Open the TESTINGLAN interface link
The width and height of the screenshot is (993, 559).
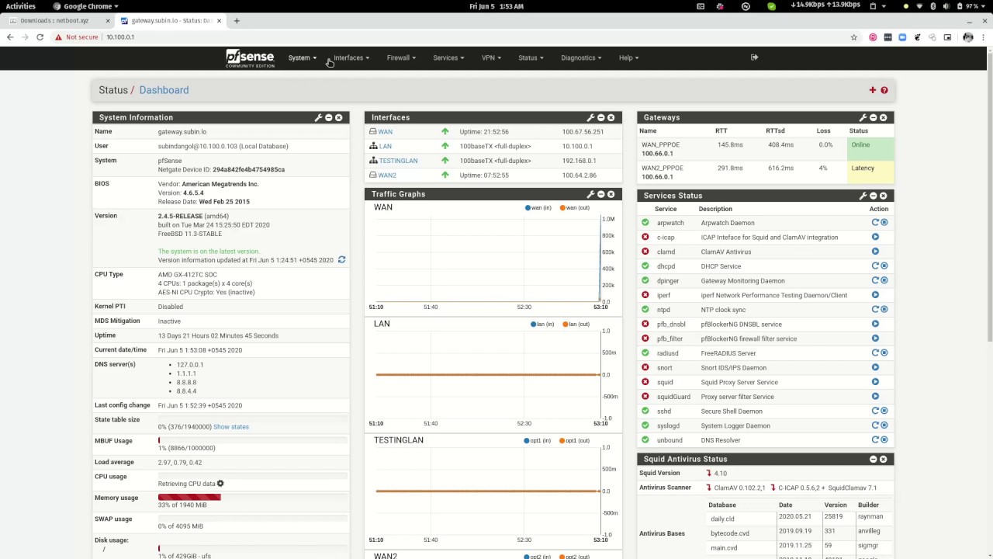click(x=398, y=161)
